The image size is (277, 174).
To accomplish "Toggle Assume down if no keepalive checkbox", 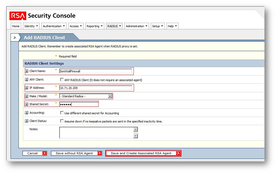I will pyautogui.click(x=62, y=121).
